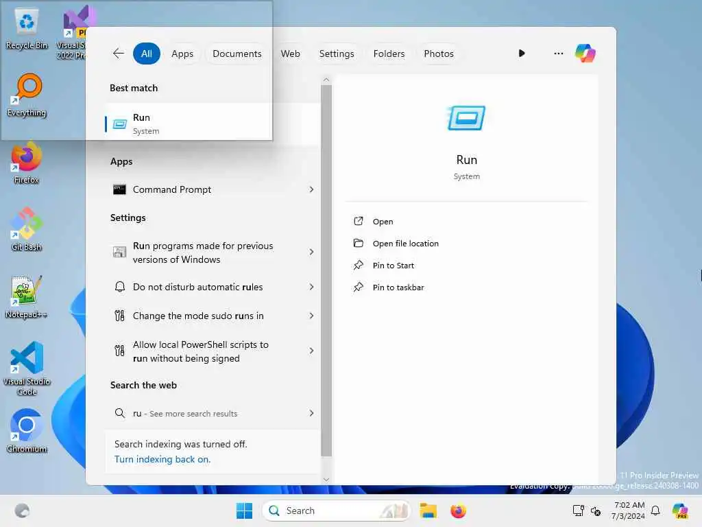
Task: Click the tools icon beside sudo setting
Action: click(x=119, y=316)
